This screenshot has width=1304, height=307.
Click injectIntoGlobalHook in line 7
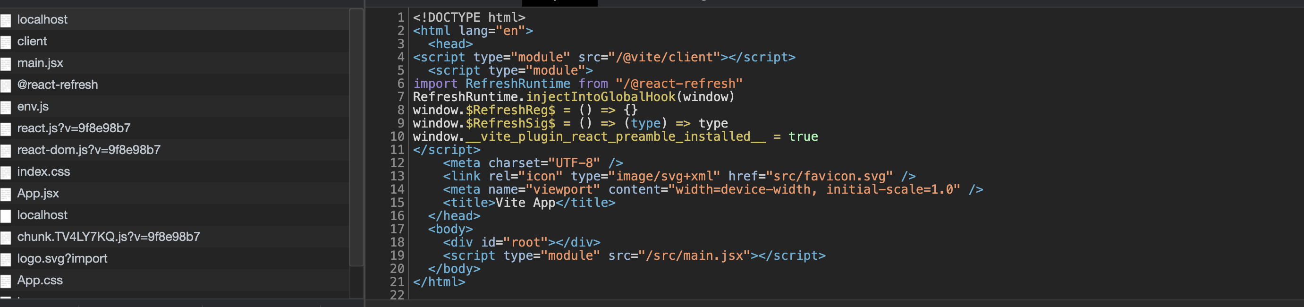click(601, 97)
